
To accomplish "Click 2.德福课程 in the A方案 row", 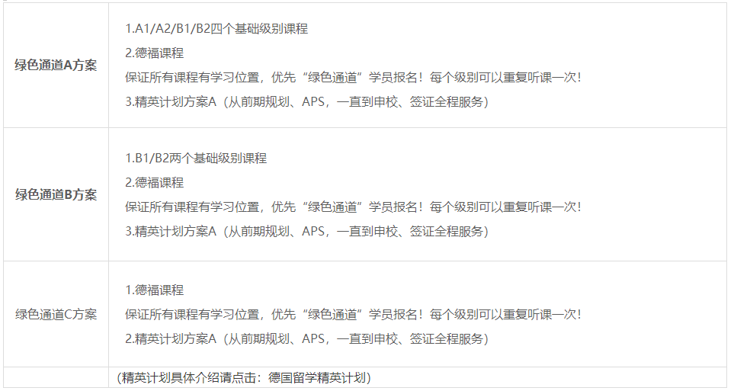I will 155,53.
